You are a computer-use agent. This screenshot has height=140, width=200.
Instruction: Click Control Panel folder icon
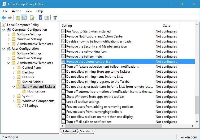pyautogui.click(x=19, y=68)
